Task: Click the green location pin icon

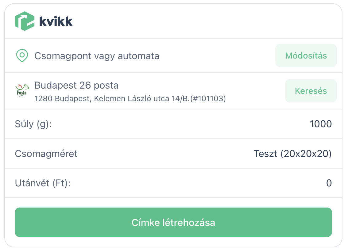Action: tap(22, 56)
